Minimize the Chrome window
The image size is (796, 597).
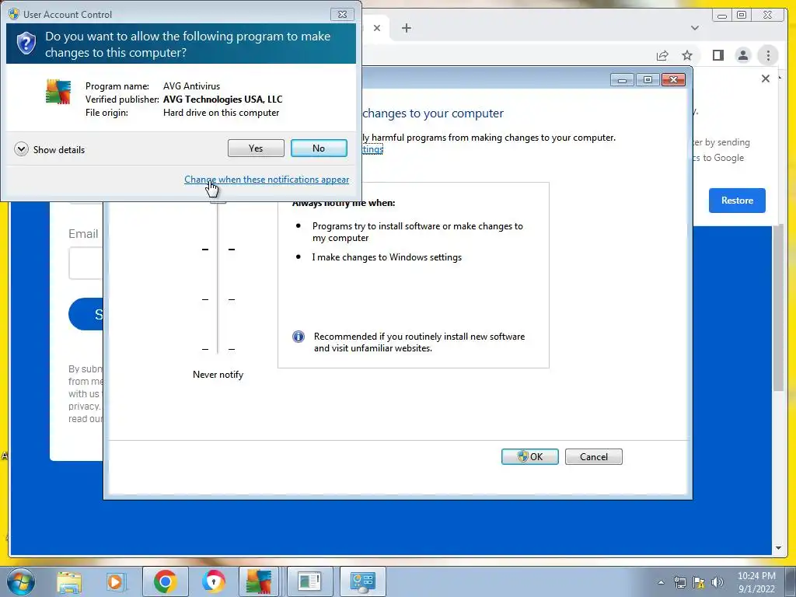(721, 16)
